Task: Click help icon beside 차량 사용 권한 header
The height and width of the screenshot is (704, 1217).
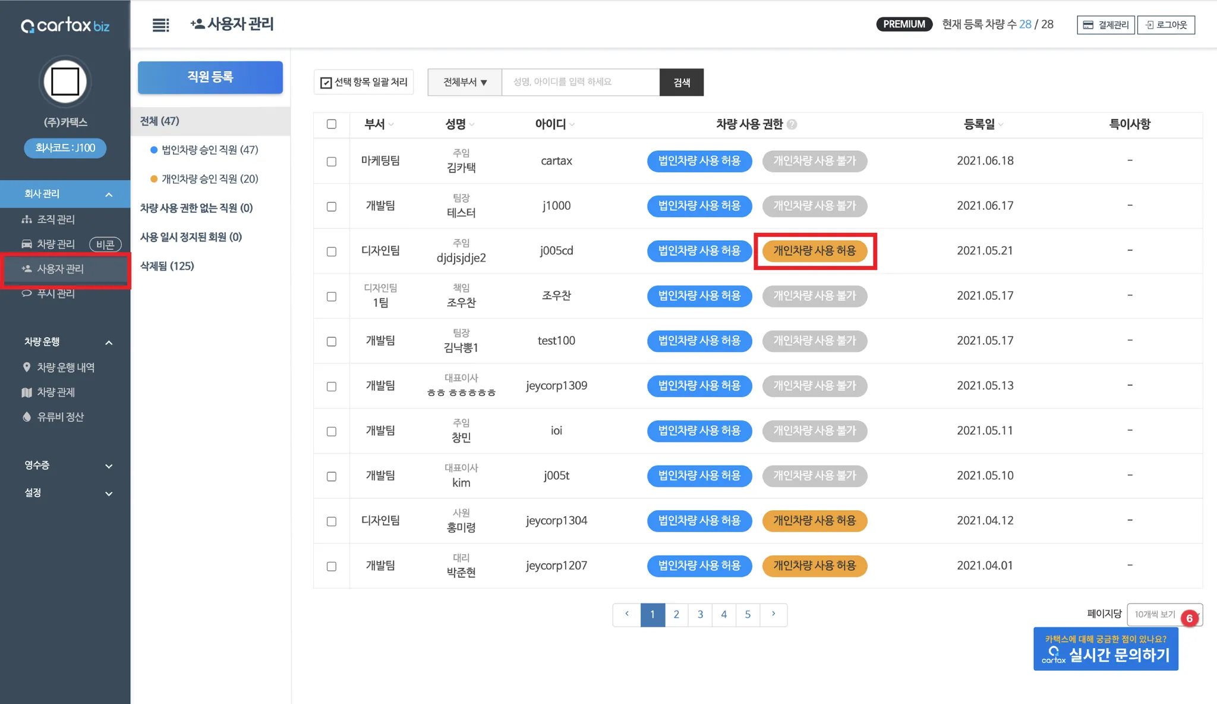Action: (x=792, y=124)
